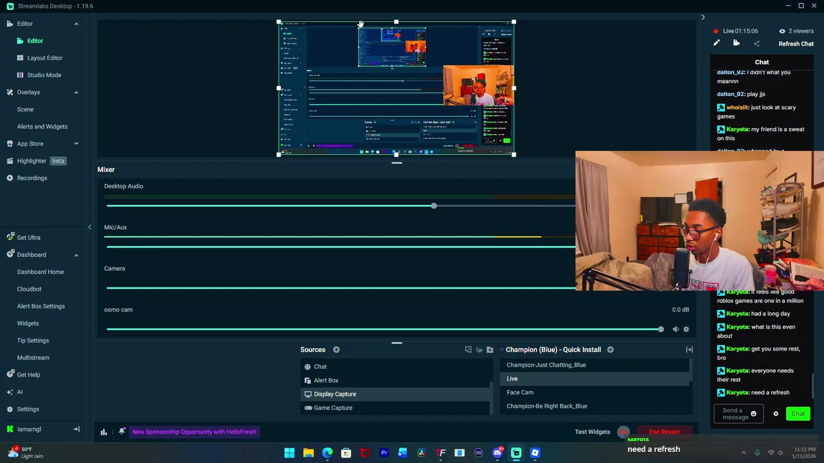Collapse the Editor section in sidebar
This screenshot has height=463, width=824.
pyautogui.click(x=76, y=24)
